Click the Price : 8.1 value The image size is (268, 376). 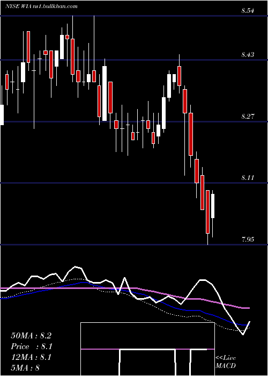click(32, 346)
